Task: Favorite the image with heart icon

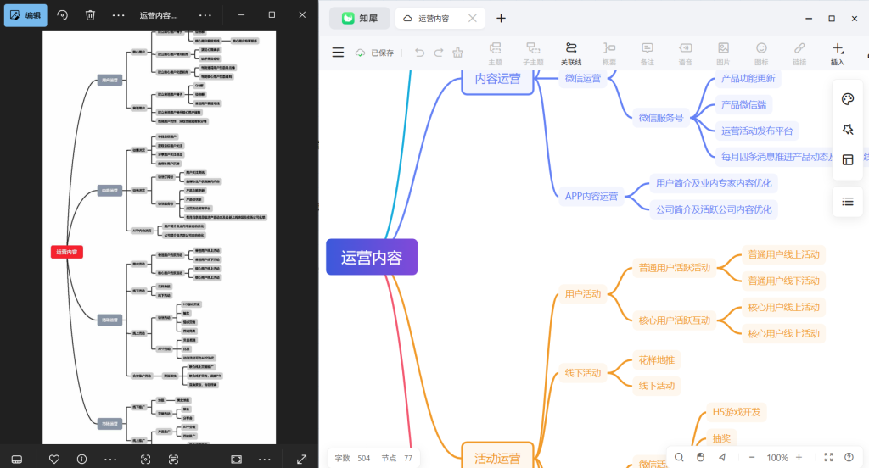Action: 53,460
